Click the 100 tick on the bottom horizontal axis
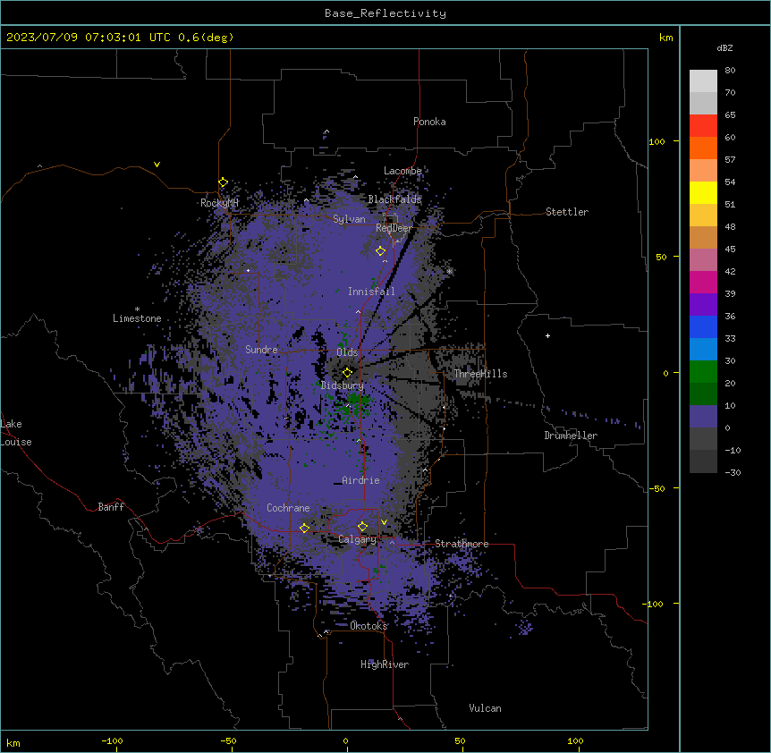 click(575, 740)
